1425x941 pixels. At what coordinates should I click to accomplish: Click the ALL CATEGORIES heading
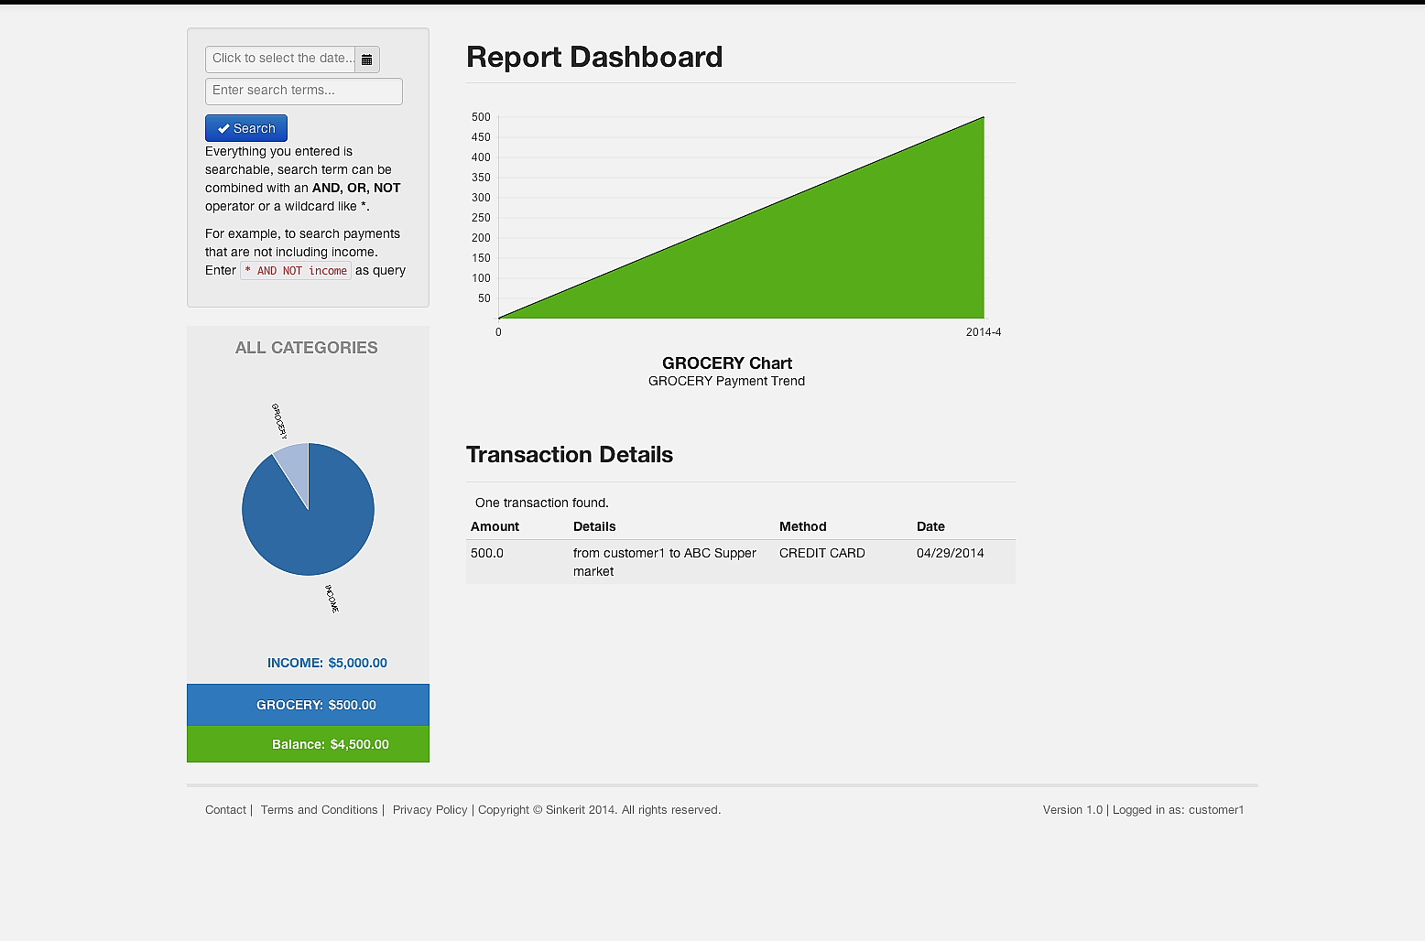[x=307, y=348]
